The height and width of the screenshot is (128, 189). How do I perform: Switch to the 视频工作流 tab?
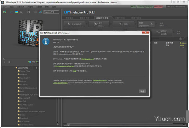pyautogui.click(x=136, y=18)
